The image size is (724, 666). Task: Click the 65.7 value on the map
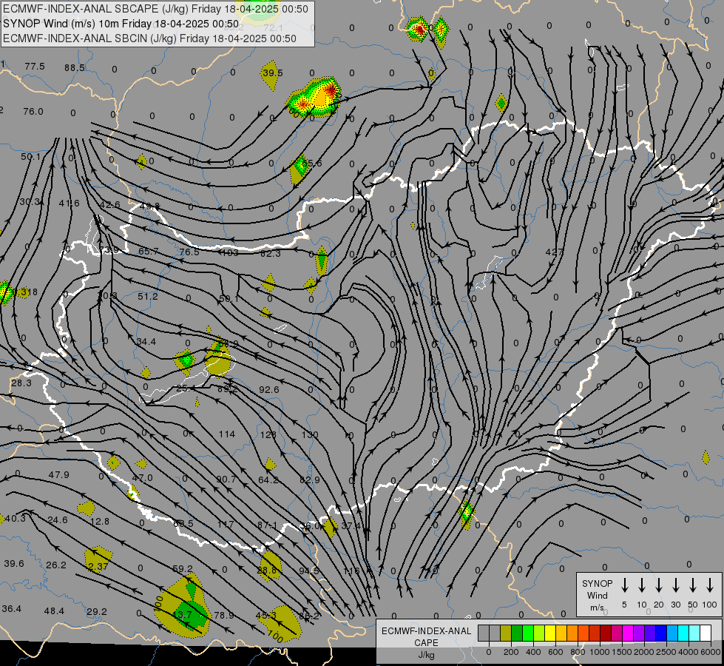[149, 252]
